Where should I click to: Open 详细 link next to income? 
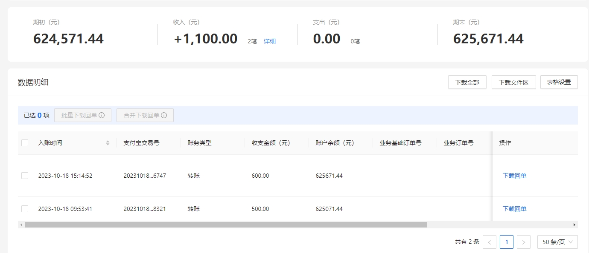(x=270, y=41)
